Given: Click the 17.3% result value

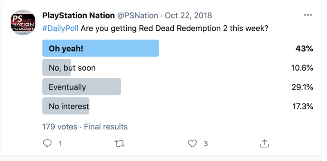Looking at the screenshot, I should 302,107.
